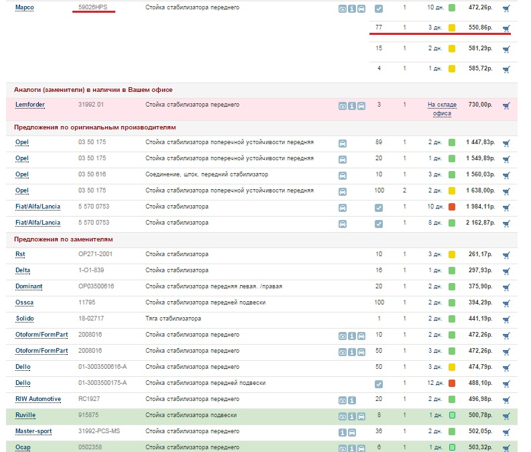Show car applicability for Opel 03 50 616
The image size is (531, 452).
[343, 174]
